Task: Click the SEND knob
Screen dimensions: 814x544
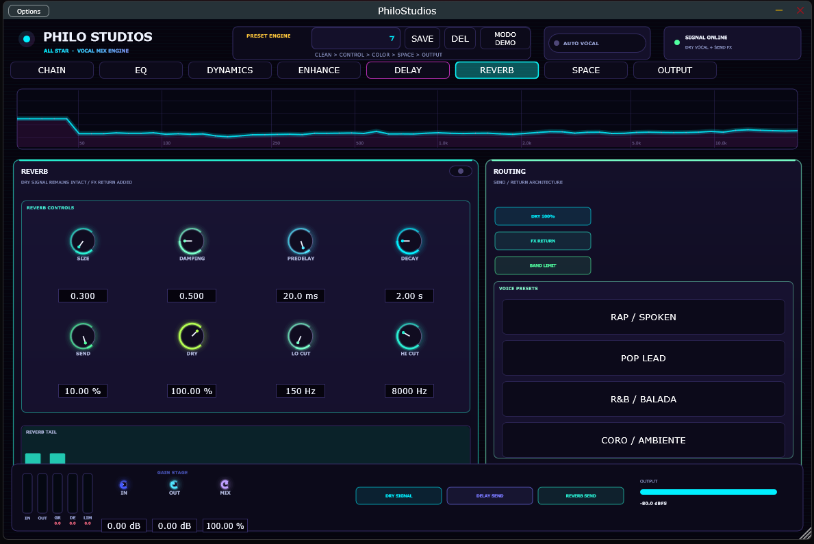Action: (83, 337)
